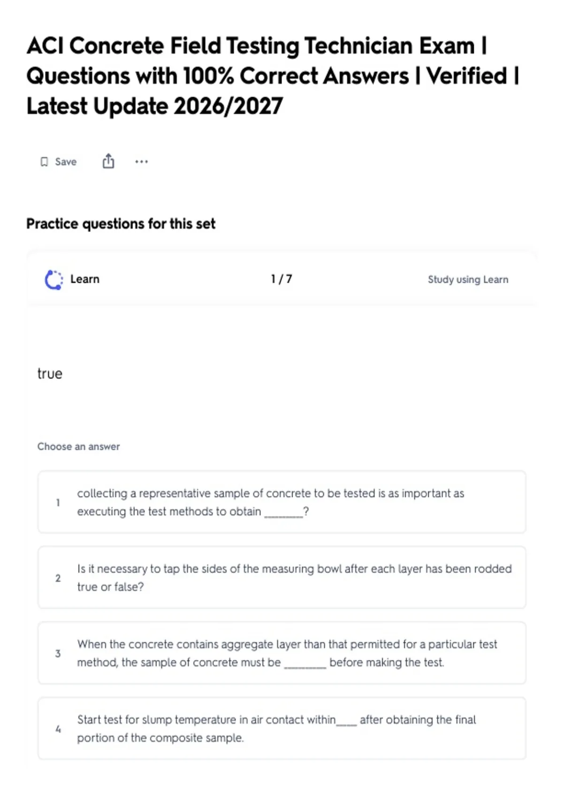This screenshot has height=797, width=563.
Task: Select answer 4 about slump temperature test
Action: pyautogui.click(x=281, y=729)
